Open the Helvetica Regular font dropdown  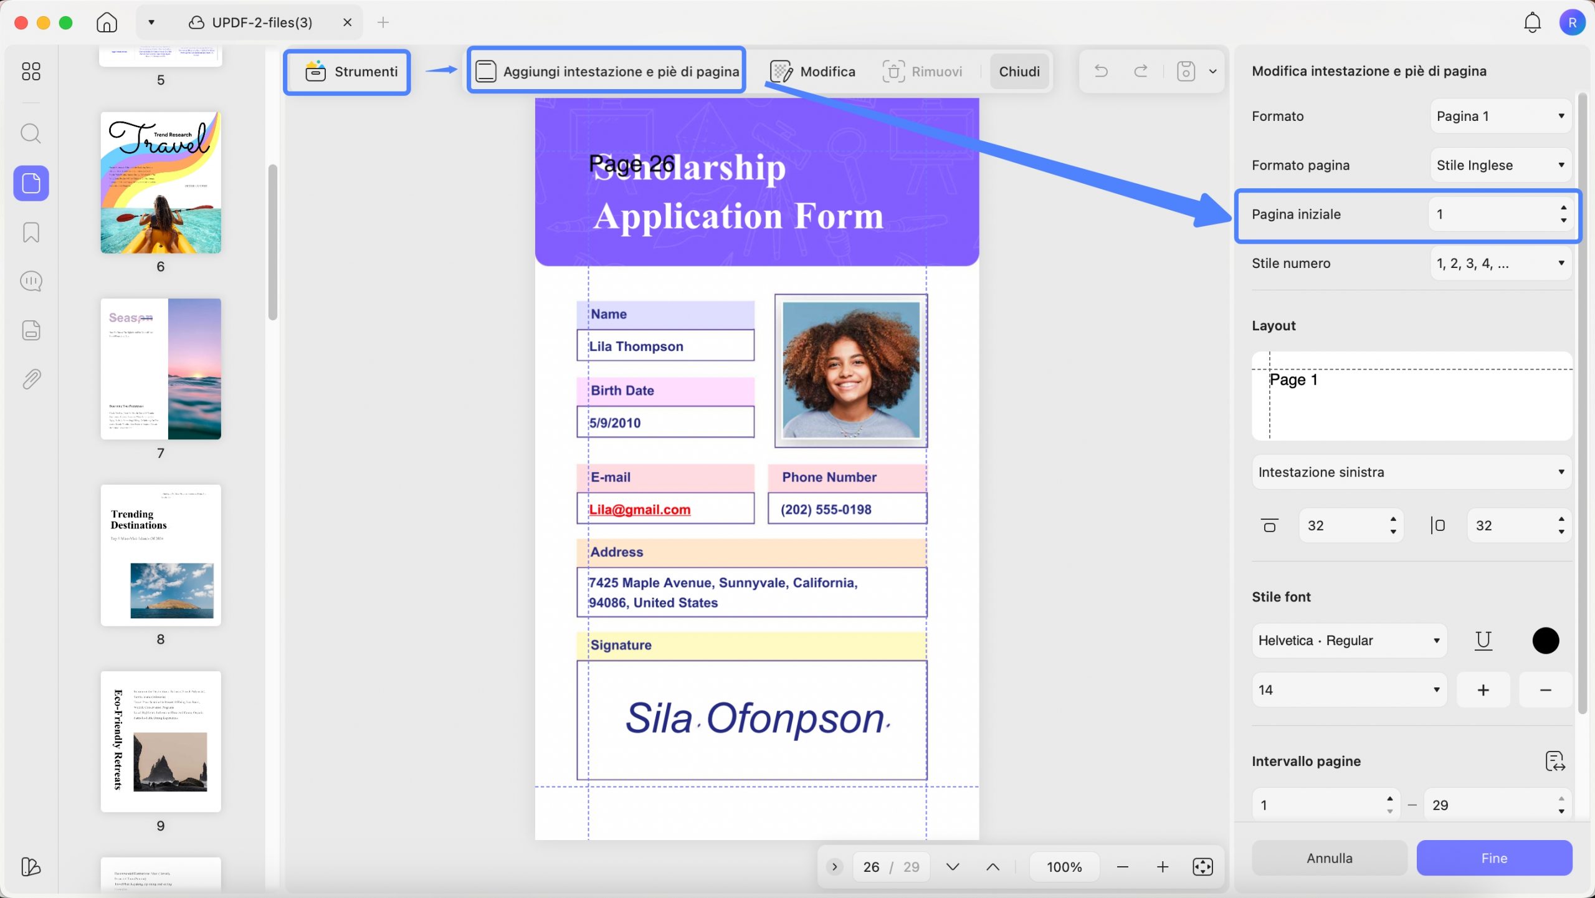click(x=1350, y=641)
